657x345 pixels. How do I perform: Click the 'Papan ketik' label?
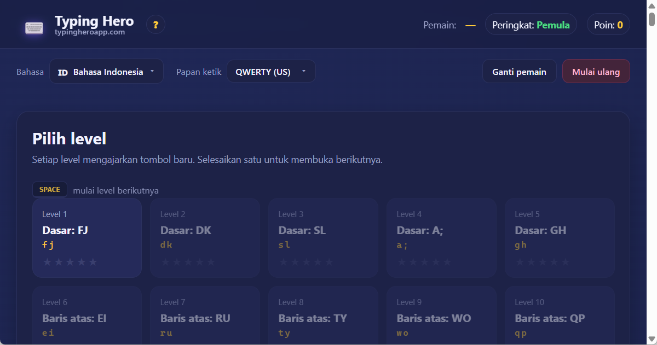tap(199, 72)
